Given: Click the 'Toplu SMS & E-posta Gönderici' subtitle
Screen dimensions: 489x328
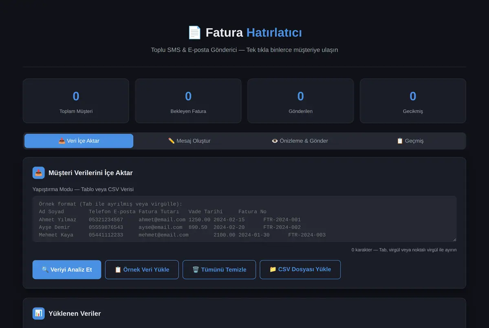Looking at the screenshot, I should point(244,50).
